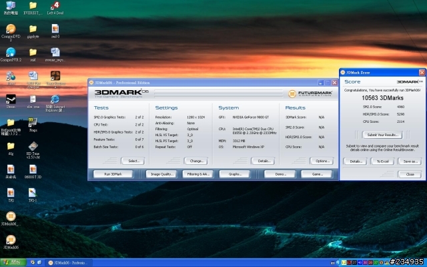Open the Internet Explorer desktop shortcut

pos(55,103)
